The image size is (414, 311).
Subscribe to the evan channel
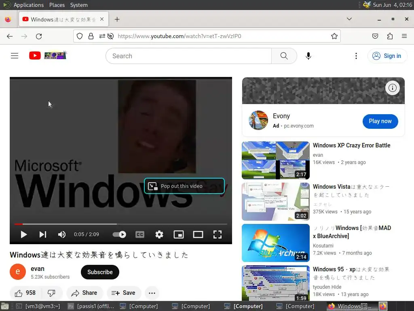[x=100, y=272]
